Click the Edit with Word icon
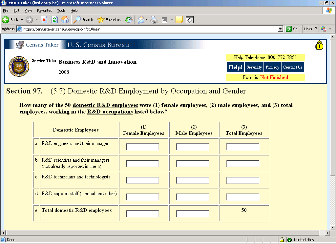This screenshot has height=244, width=336. (164, 20)
